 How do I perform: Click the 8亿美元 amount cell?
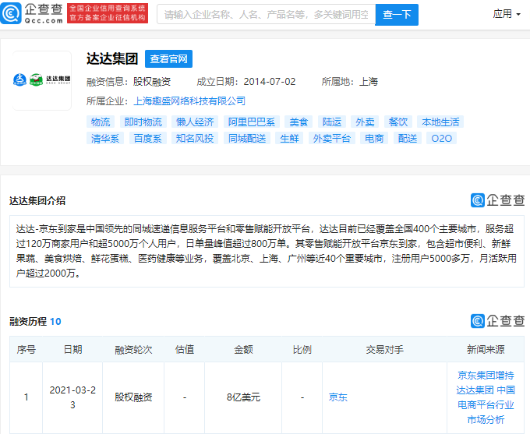point(243,397)
